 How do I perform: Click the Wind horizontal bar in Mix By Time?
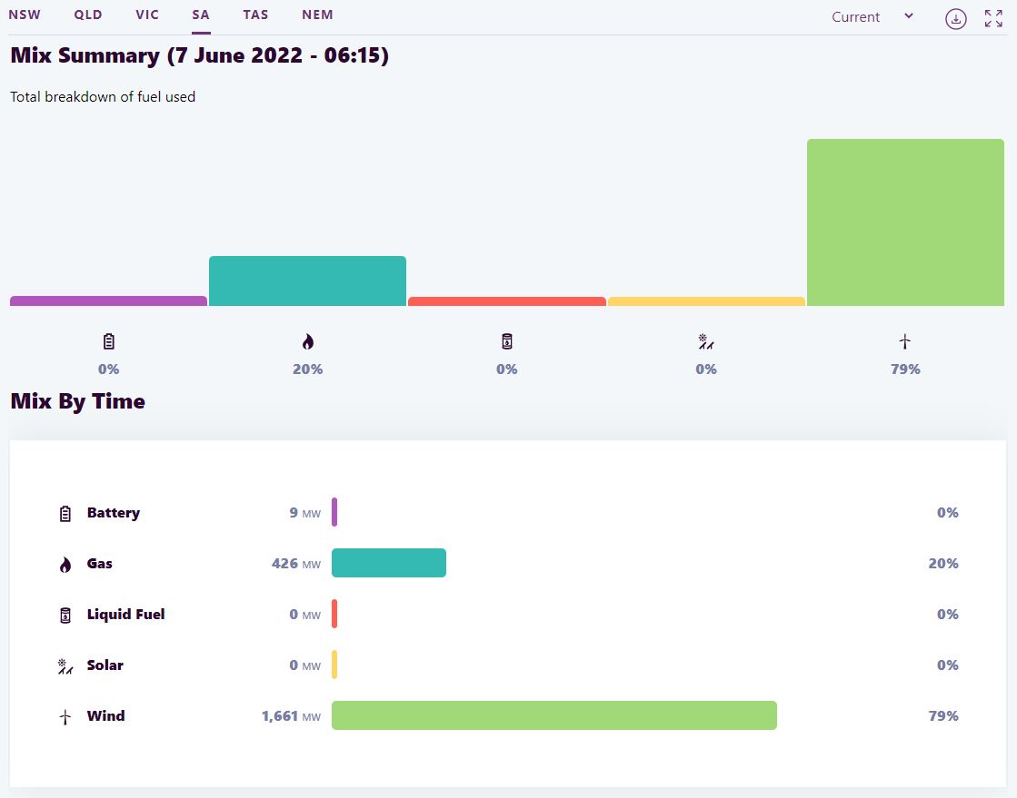(553, 715)
